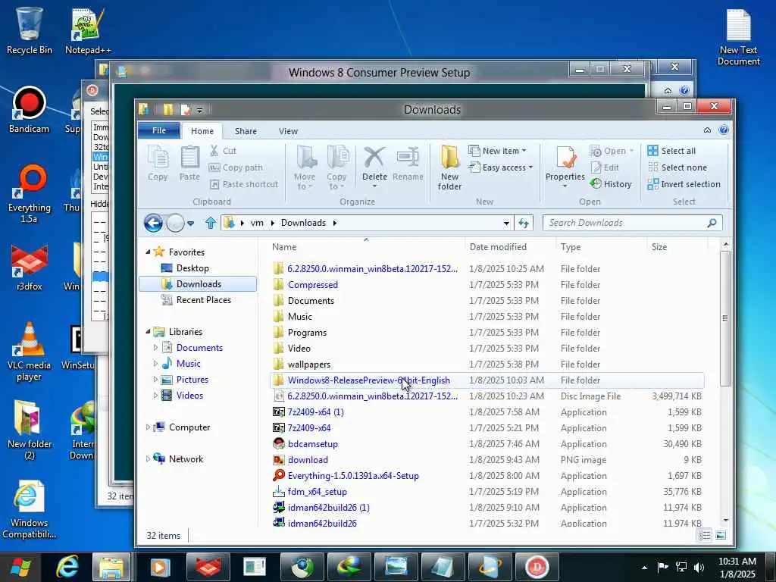Click the Cut scissors icon

tap(214, 151)
